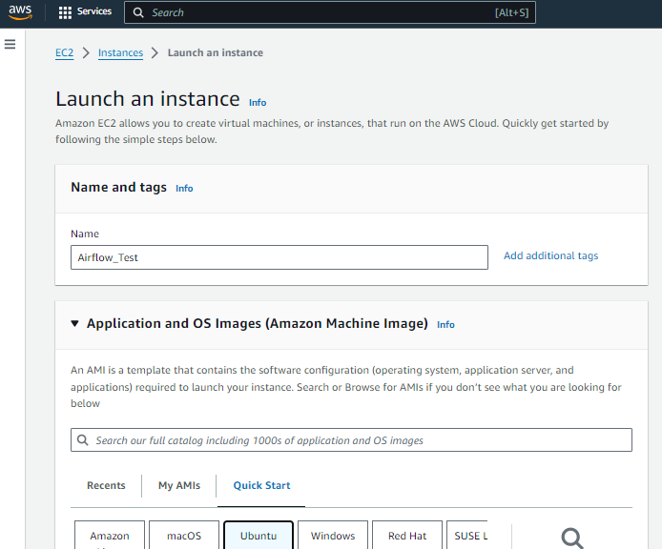The image size is (662, 549).
Task: Click the Name field containing Airflow_Test
Action: pos(279,257)
